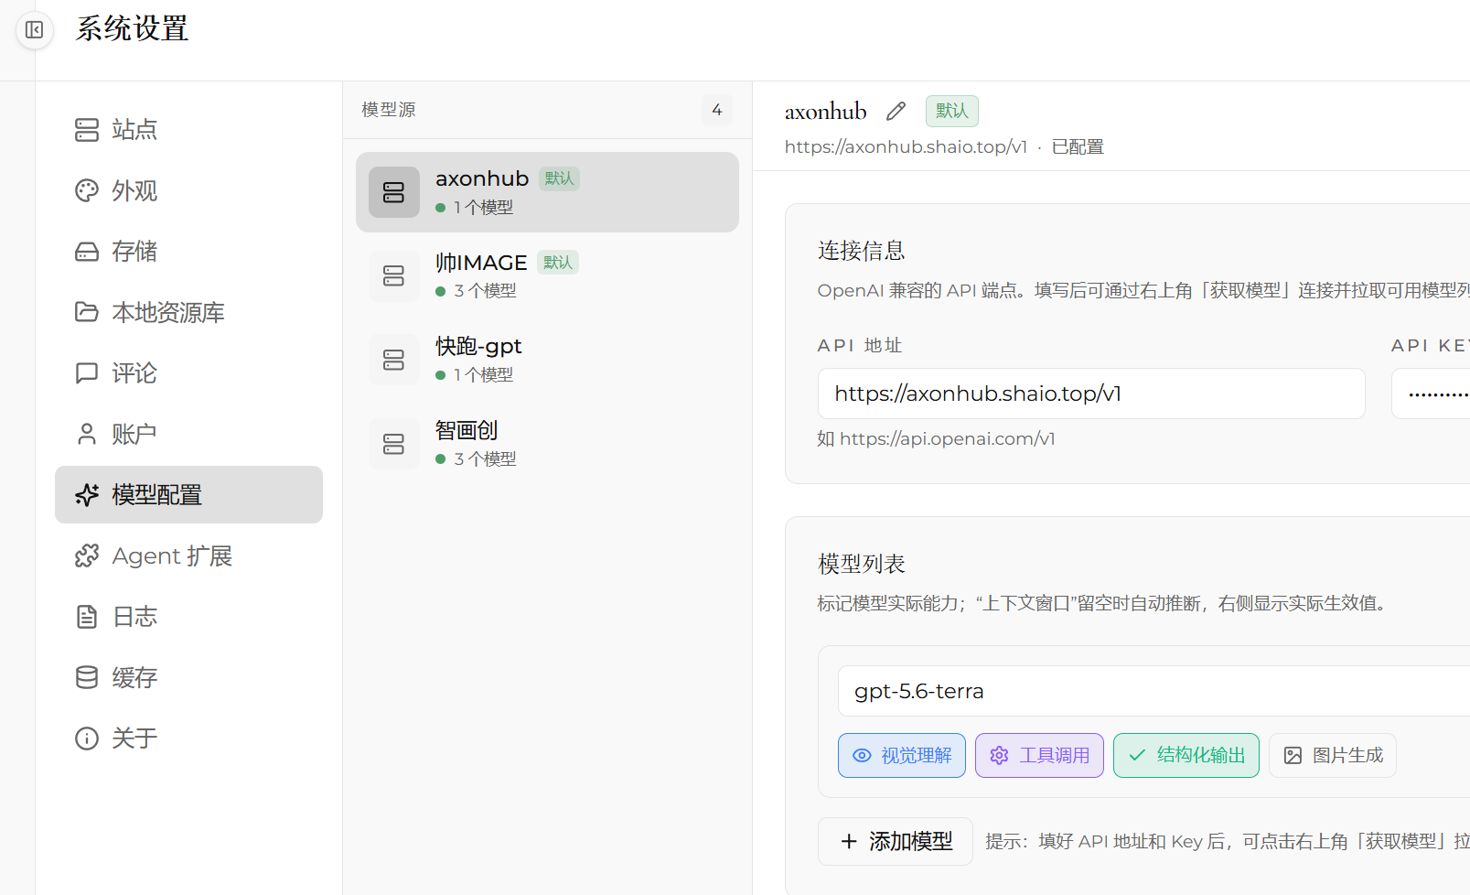Open the 外观 appearance settings
1470x895 pixels.
[188, 190]
